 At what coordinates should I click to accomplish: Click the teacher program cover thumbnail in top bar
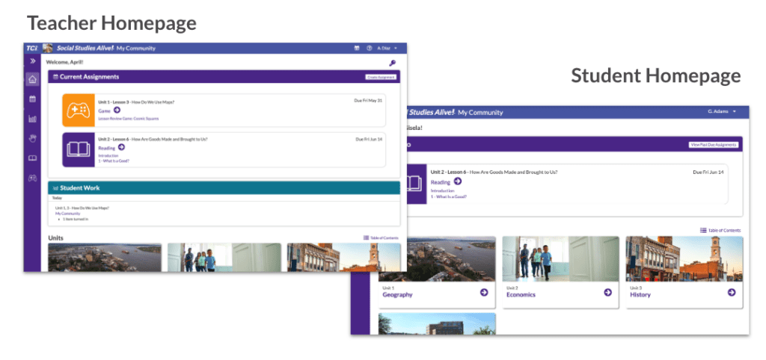click(x=48, y=49)
